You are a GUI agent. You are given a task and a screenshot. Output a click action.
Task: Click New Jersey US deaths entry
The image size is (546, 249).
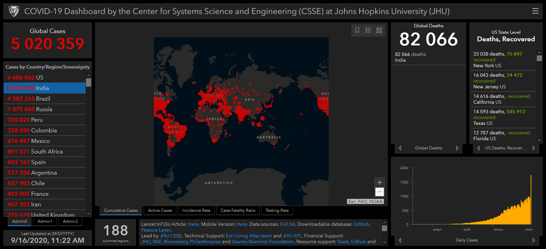pos(503,81)
